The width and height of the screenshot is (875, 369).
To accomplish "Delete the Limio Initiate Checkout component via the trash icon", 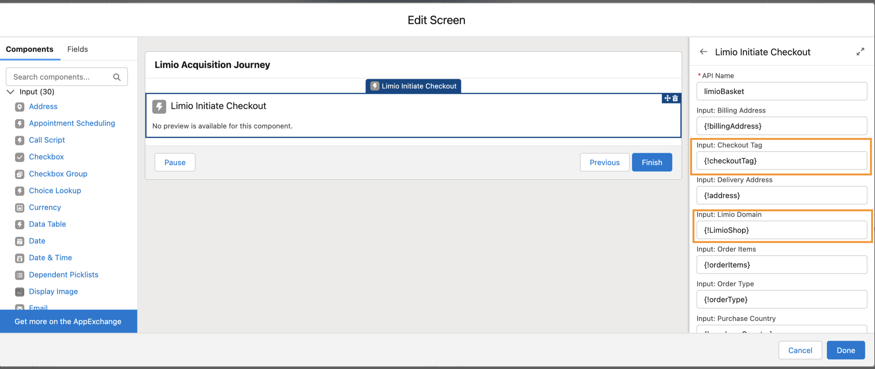I will click(675, 98).
